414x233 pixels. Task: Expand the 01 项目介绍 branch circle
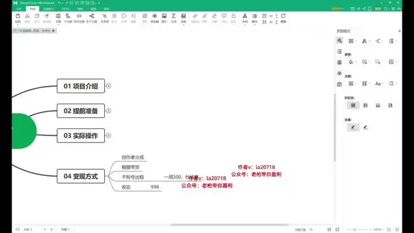[108, 86]
